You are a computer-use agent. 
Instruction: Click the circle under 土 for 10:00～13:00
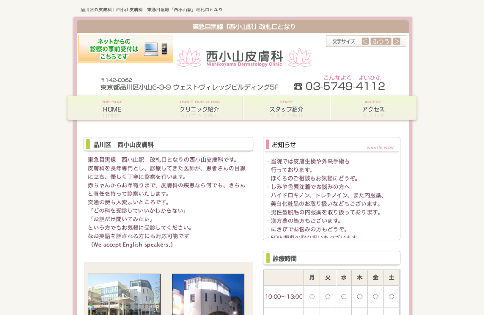click(x=391, y=297)
